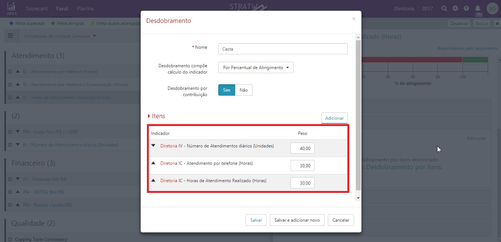Click the Stratws logo icon at top left

pos(11,7)
